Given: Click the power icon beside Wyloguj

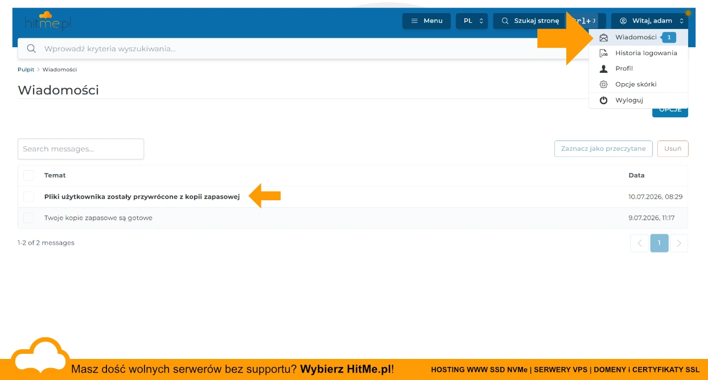Looking at the screenshot, I should [x=604, y=100].
